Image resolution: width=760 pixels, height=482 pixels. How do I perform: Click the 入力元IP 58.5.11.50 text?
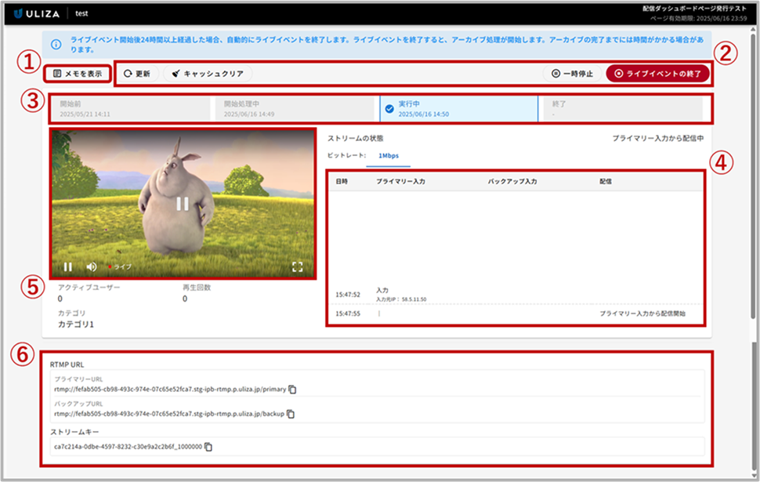401,299
